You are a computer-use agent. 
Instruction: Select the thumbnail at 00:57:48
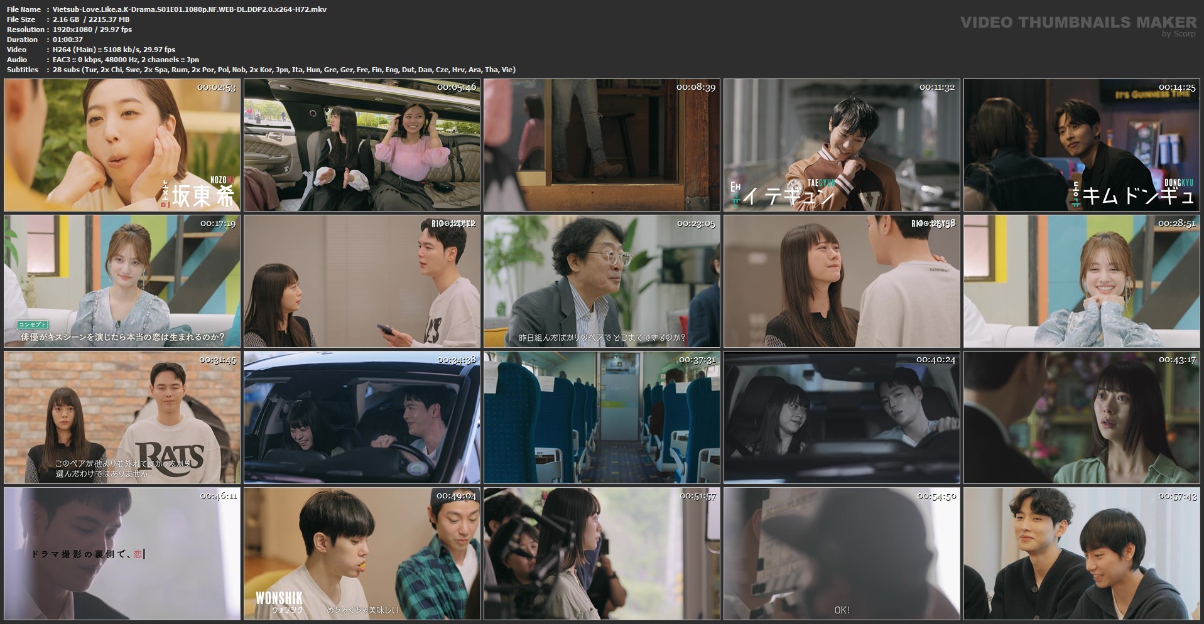[1082, 554]
